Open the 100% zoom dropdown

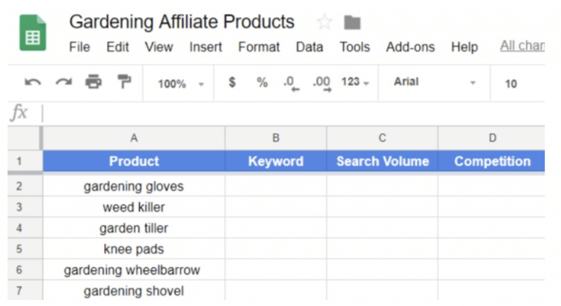coord(180,84)
